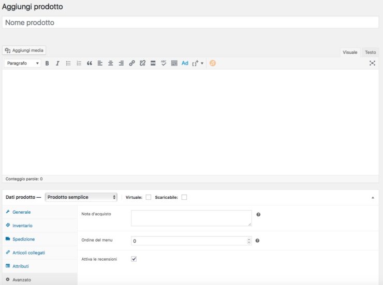
Task: Open the Prodotto semplice type dropdown
Action: click(x=81, y=197)
